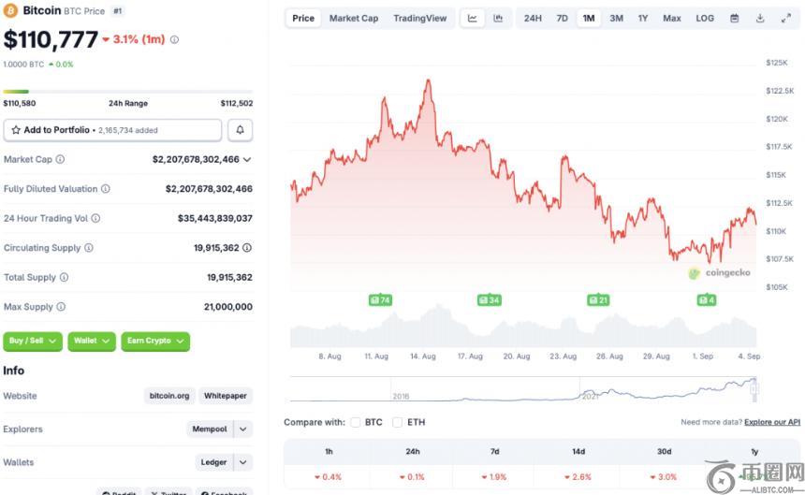Select the 7D time range

pos(562,18)
